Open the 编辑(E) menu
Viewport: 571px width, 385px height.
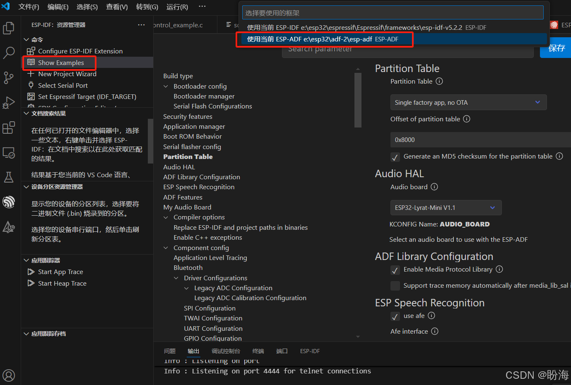(x=58, y=7)
